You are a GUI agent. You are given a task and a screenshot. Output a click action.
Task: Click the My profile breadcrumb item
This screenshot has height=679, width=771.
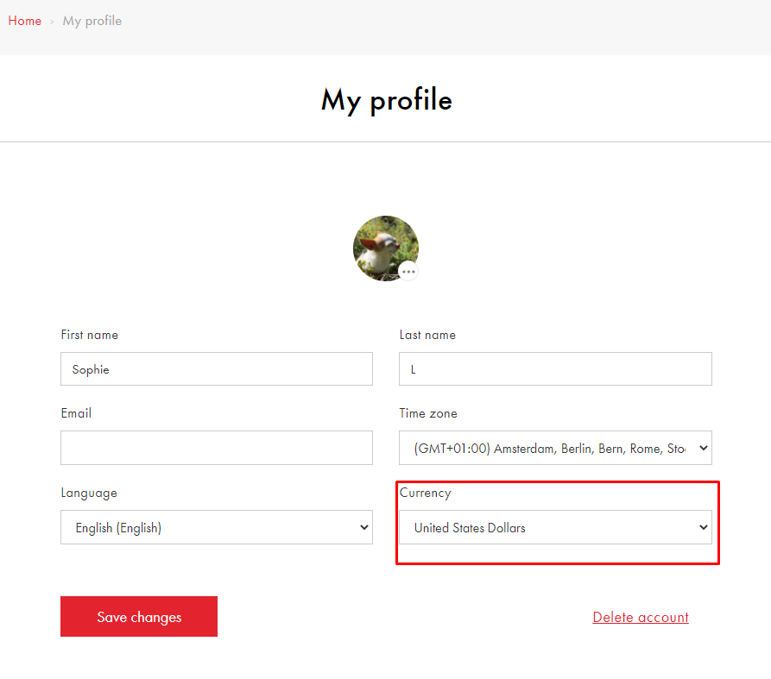(x=92, y=21)
